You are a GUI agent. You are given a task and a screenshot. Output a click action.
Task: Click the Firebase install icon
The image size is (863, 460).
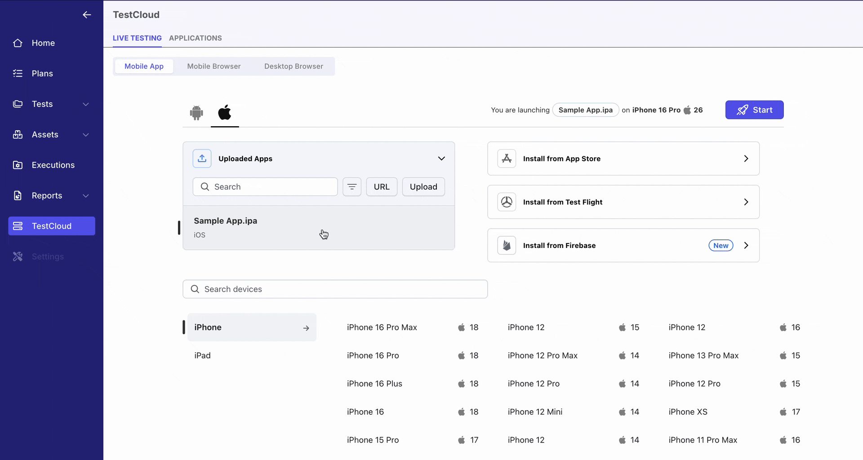(506, 245)
